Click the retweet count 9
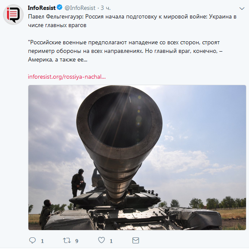Image resolution: width=249 pixels, height=249 pixels. pos(77,241)
